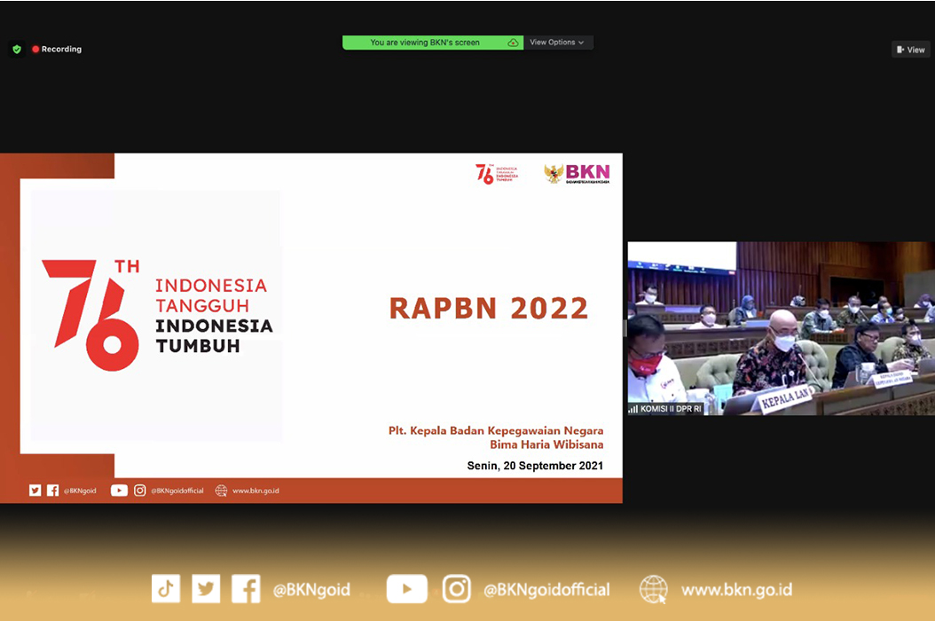This screenshot has width=935, height=621.
Task: Click the "You are viewing BKN's screen" banner
Action: tap(425, 43)
